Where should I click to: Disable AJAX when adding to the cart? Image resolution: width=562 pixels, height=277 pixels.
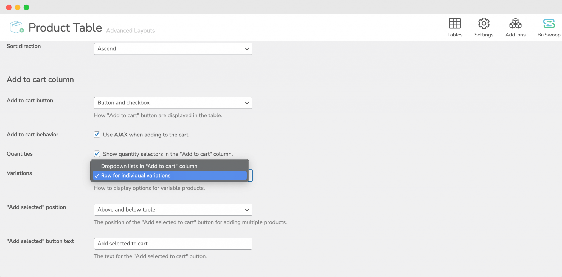click(97, 135)
